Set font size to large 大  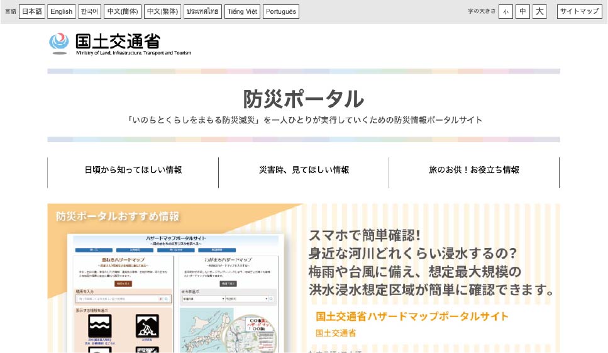tap(539, 11)
